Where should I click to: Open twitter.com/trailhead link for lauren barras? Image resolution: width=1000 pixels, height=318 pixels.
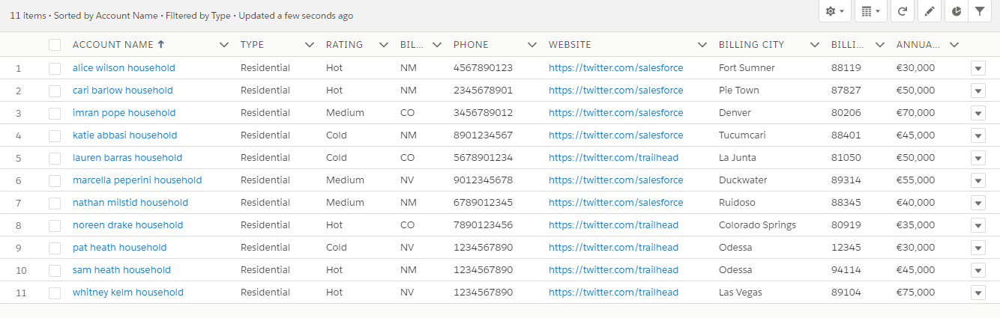click(613, 158)
